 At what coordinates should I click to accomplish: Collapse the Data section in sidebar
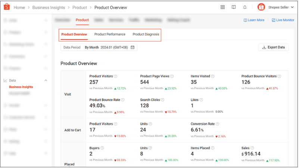coord(46,81)
